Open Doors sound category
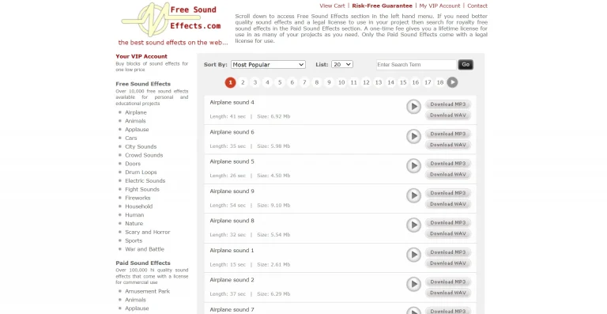607x314 pixels. coord(133,164)
